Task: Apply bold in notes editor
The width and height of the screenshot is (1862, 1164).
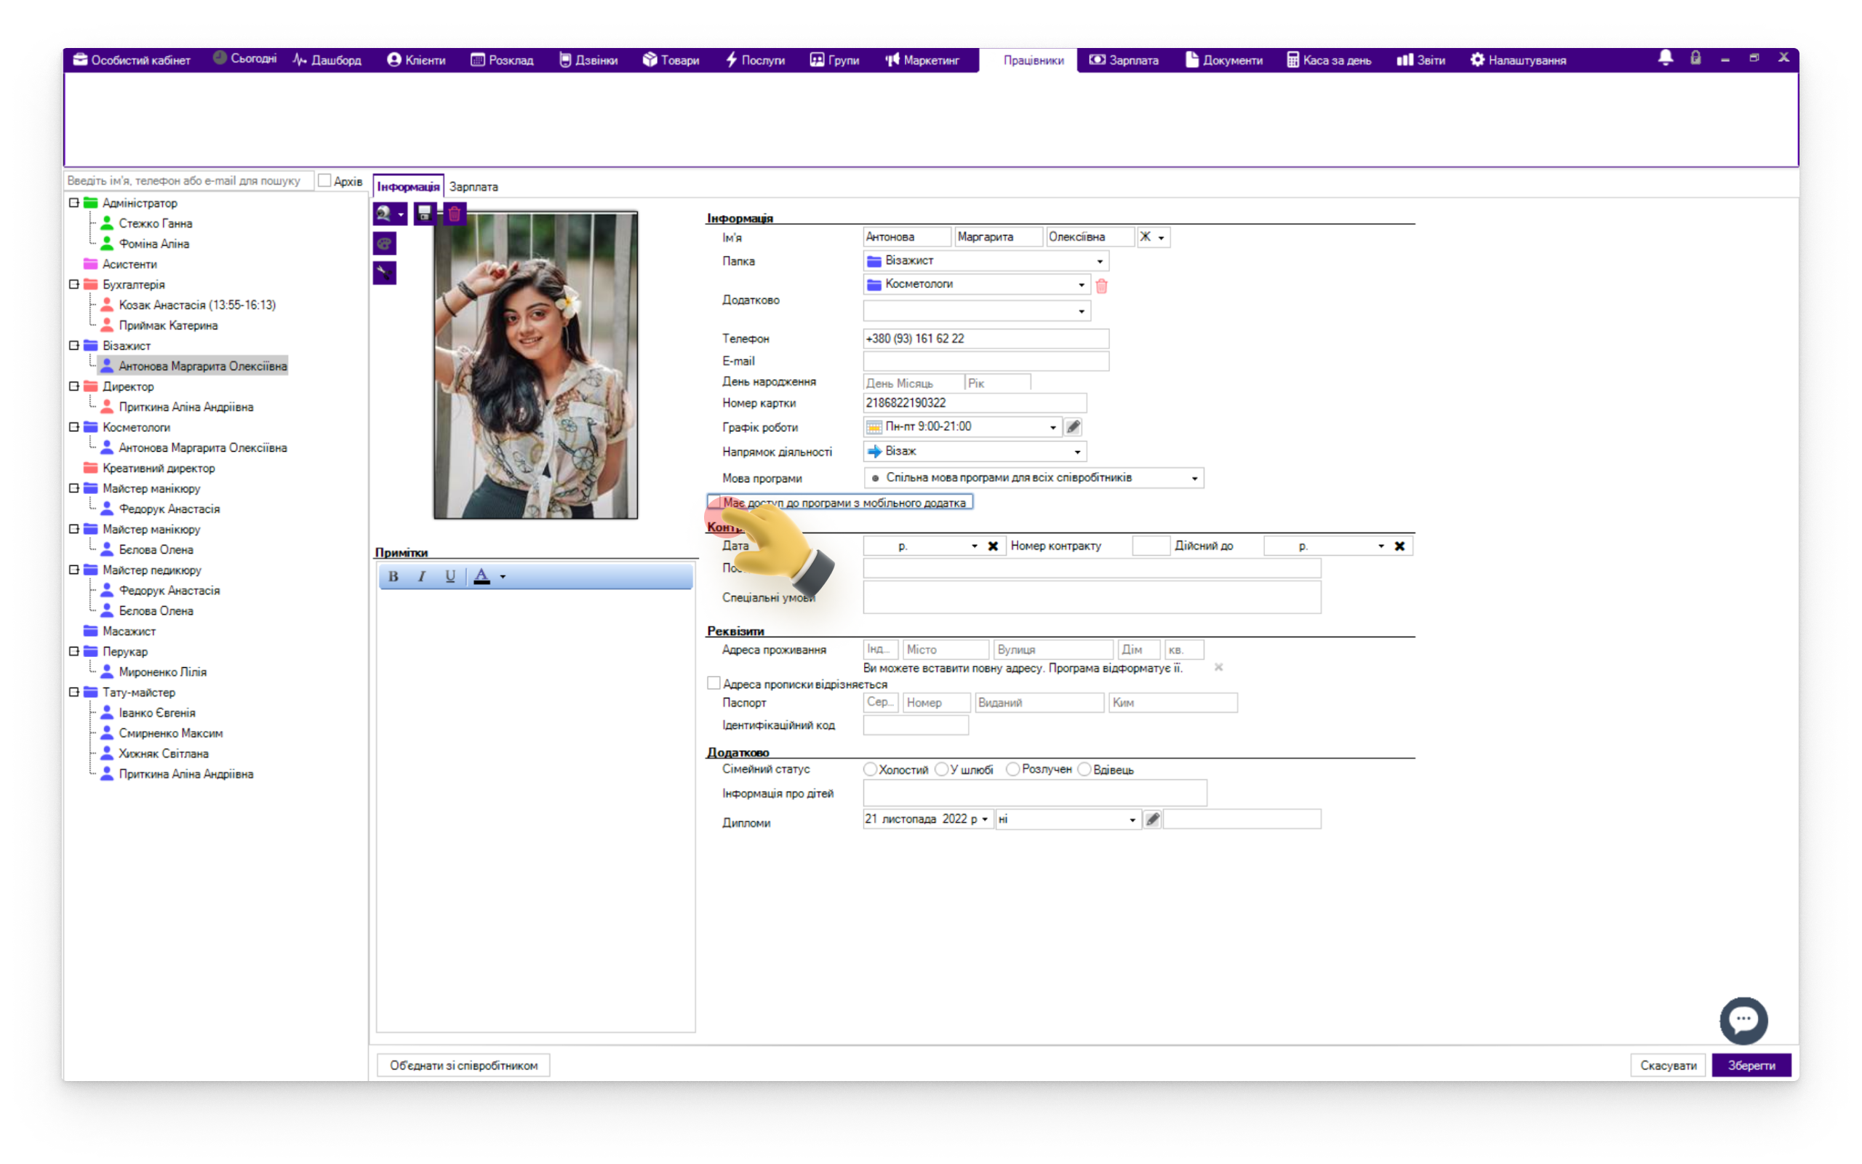Action: pyautogui.click(x=393, y=577)
